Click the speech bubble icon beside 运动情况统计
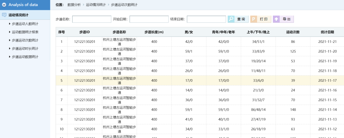 coord(4,15)
